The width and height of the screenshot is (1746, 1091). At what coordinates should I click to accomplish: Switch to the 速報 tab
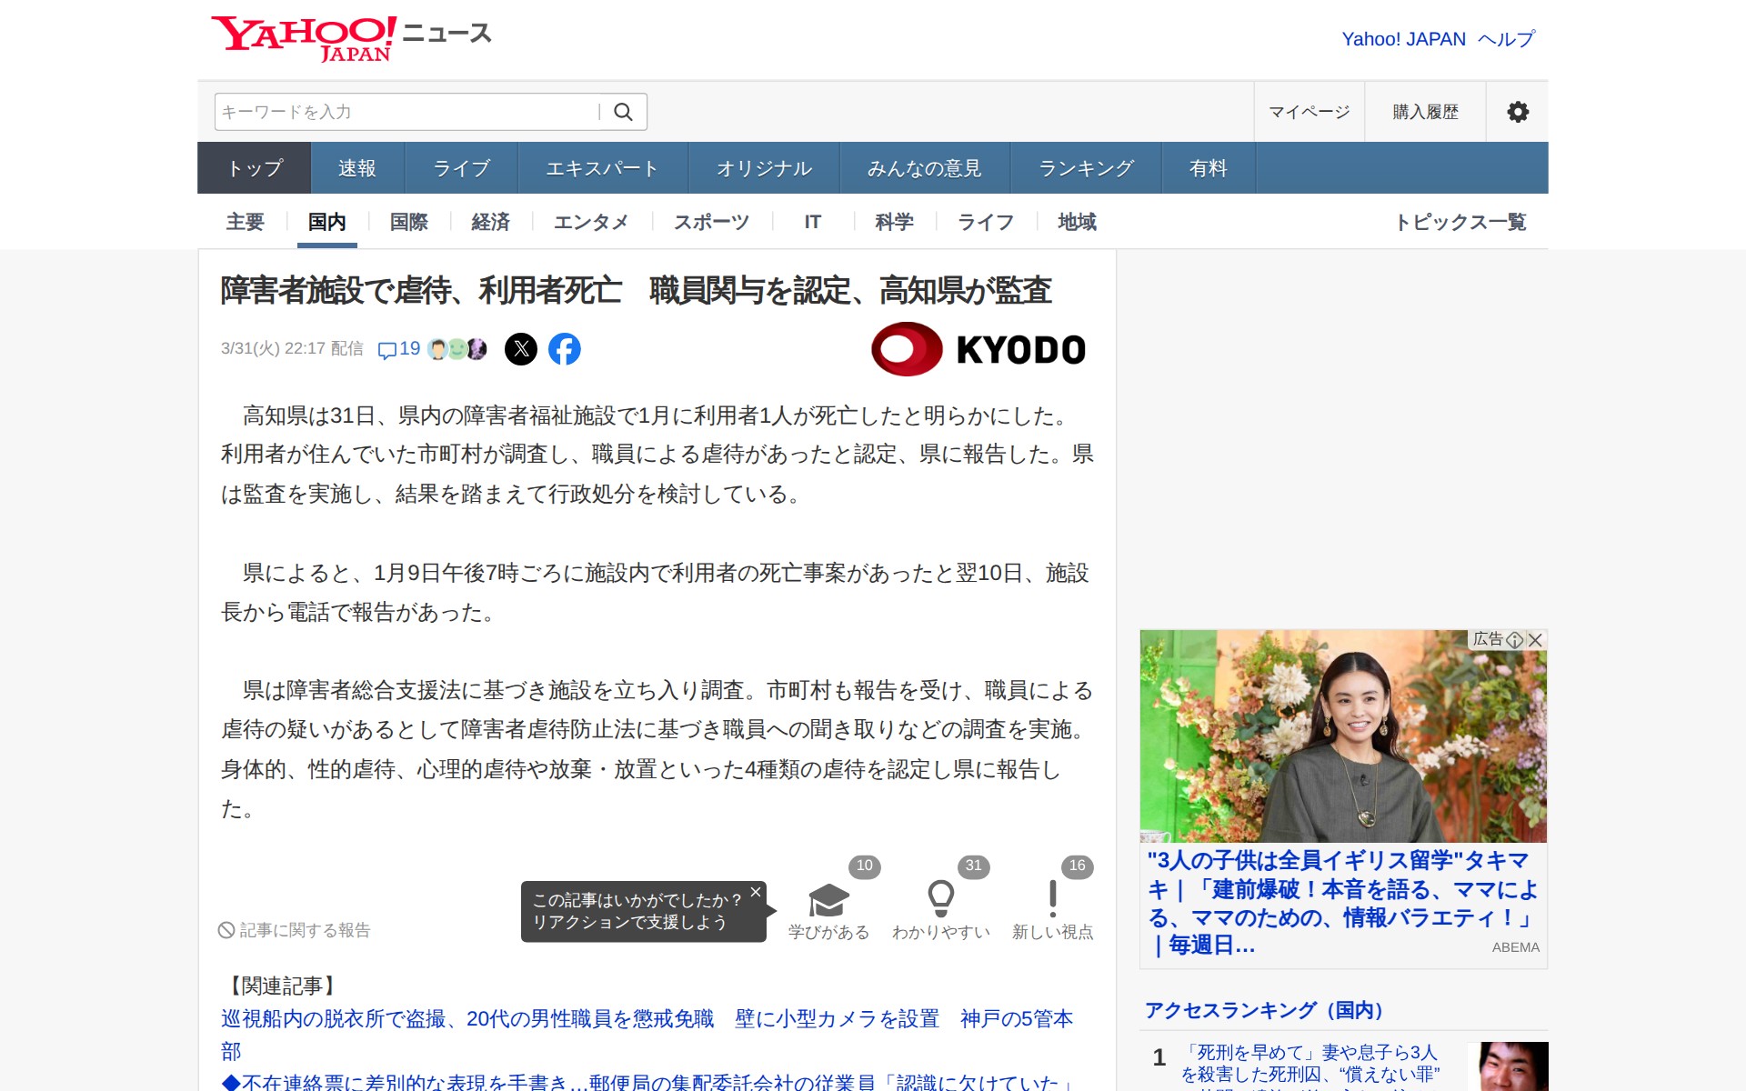coord(356,168)
